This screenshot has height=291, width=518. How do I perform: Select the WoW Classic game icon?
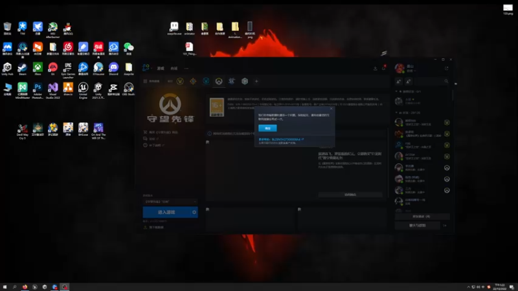[x=206, y=81]
